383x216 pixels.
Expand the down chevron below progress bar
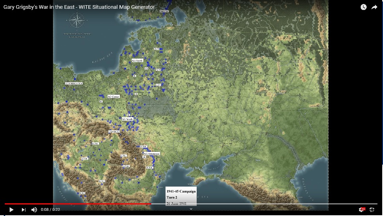[191, 209]
